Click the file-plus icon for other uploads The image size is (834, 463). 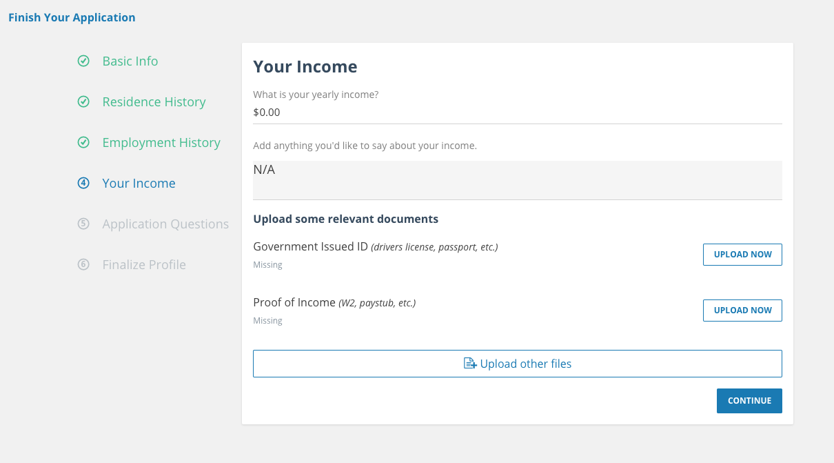pos(470,364)
